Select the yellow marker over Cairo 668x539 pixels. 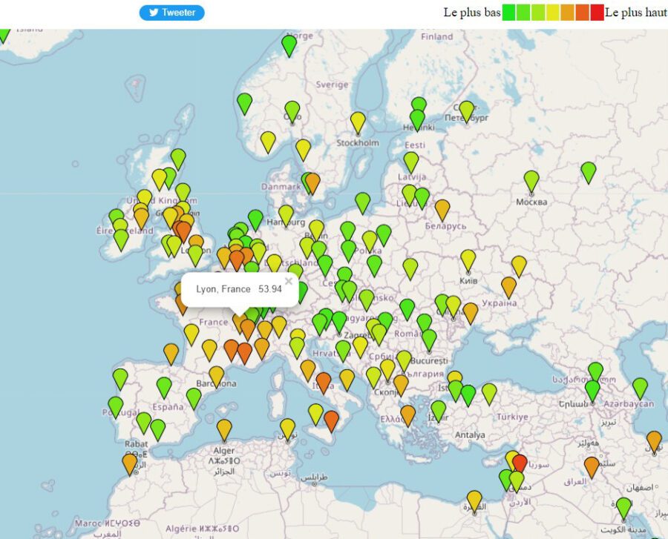click(x=474, y=500)
